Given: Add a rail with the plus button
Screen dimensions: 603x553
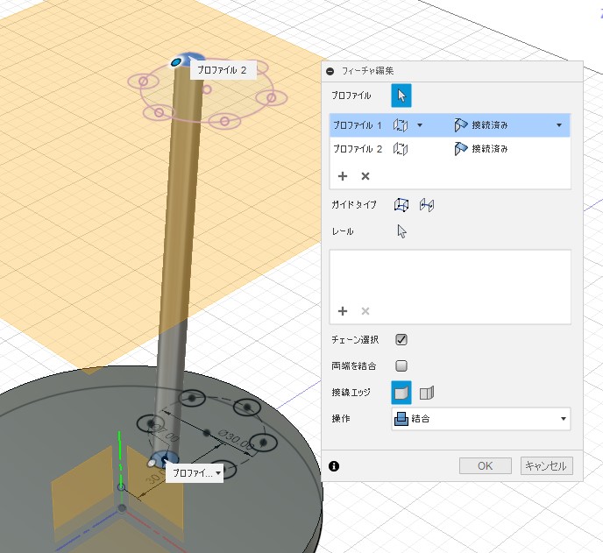Looking at the screenshot, I should 343,311.
